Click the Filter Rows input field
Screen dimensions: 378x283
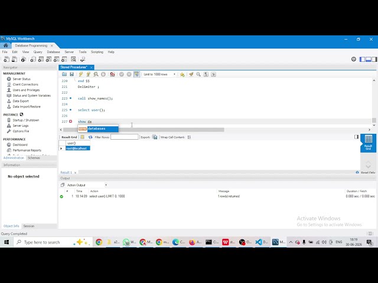(x=125, y=137)
